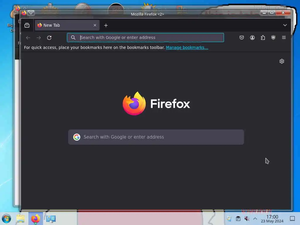Image resolution: width=300 pixels, height=225 pixels.
Task: Close the New Tab tab
Action: click(x=95, y=25)
